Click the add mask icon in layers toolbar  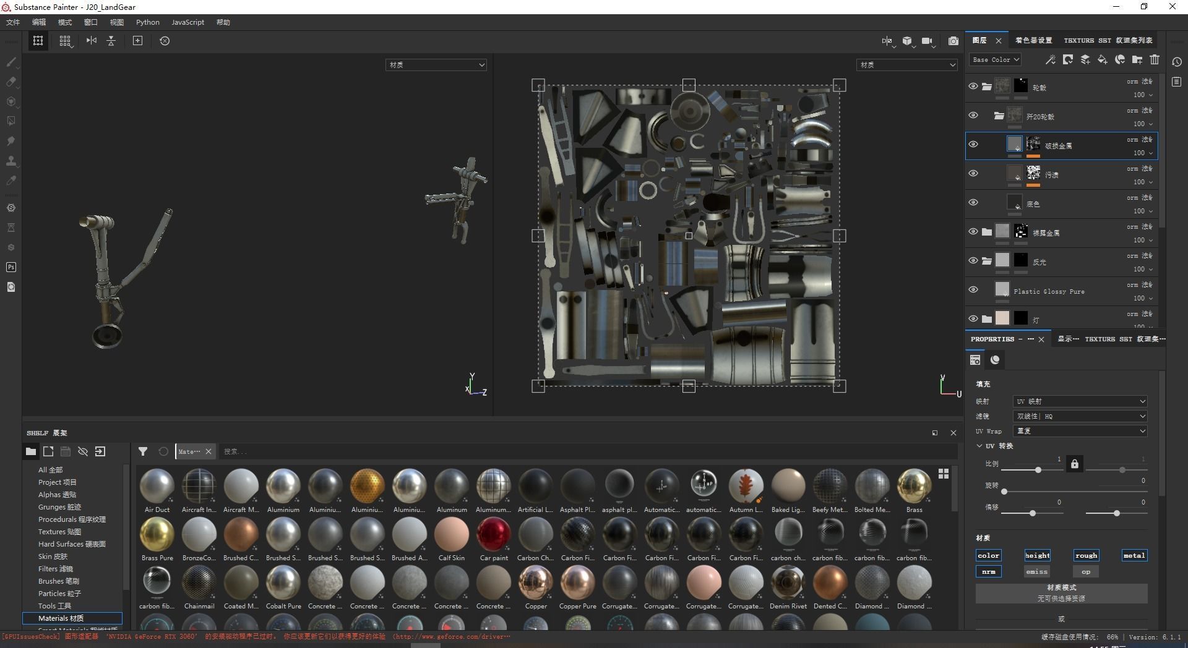click(x=1067, y=59)
